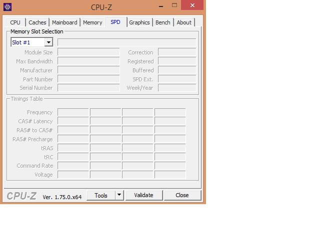Click the 'Voltage' row label
Screen dimensions: 320x252
pyautogui.click(x=43, y=175)
